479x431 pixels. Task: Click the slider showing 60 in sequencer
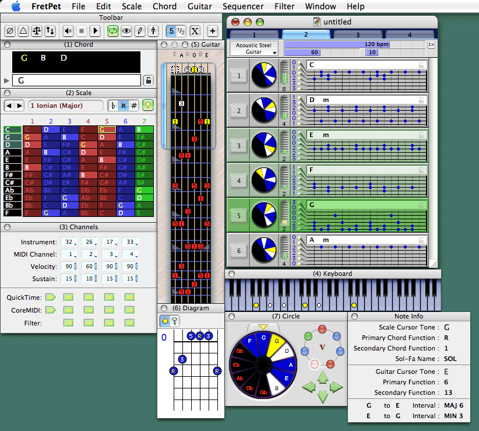(x=302, y=52)
